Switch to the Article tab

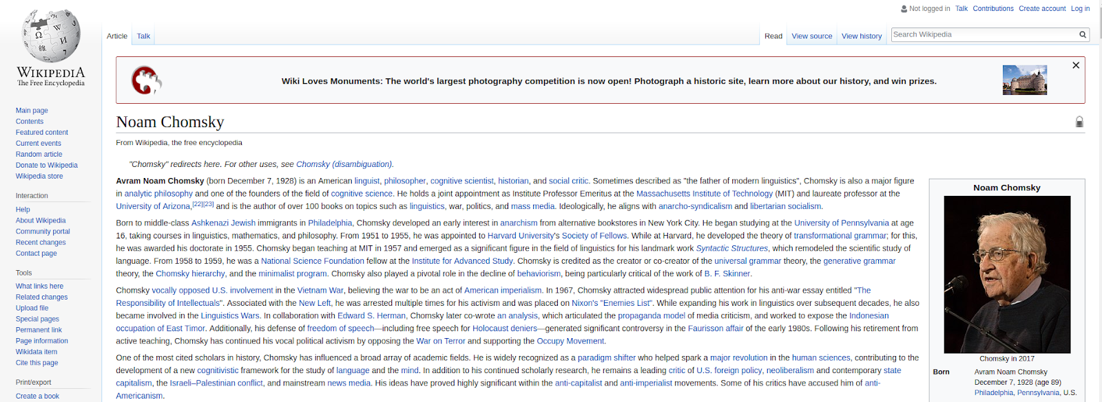[117, 36]
